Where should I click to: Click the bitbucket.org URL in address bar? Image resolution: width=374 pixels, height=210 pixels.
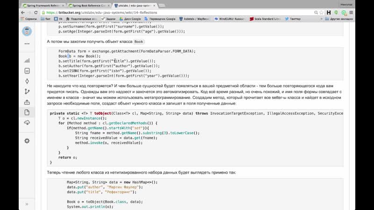[101, 13]
